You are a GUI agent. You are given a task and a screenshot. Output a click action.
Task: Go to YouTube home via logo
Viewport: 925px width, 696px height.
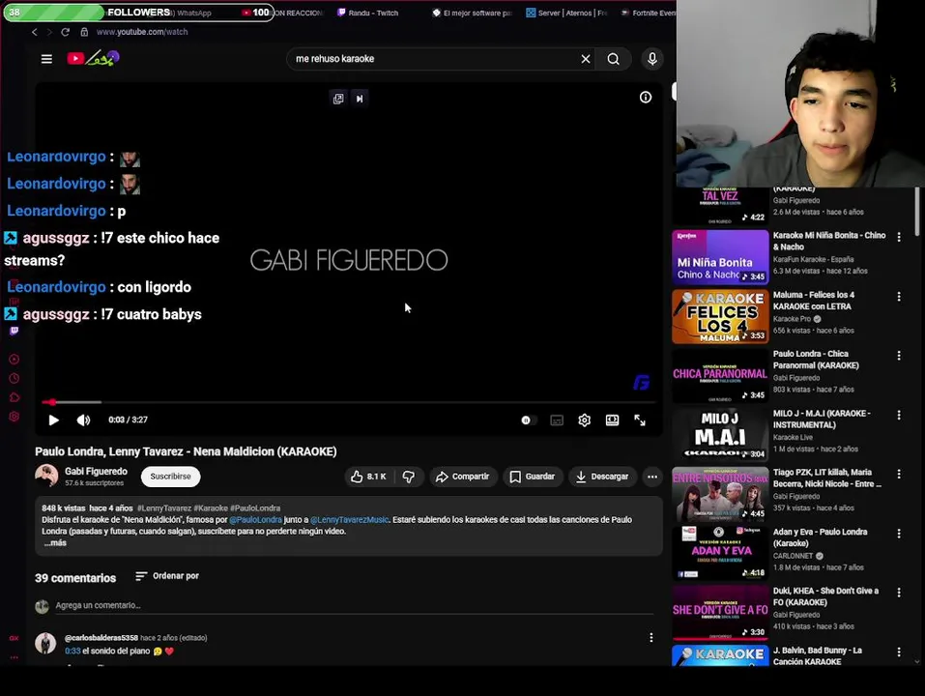coord(93,58)
